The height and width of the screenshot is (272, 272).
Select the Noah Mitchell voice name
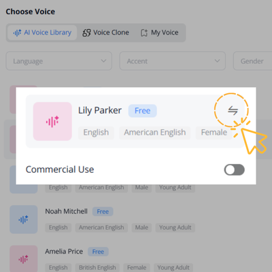coord(66,211)
